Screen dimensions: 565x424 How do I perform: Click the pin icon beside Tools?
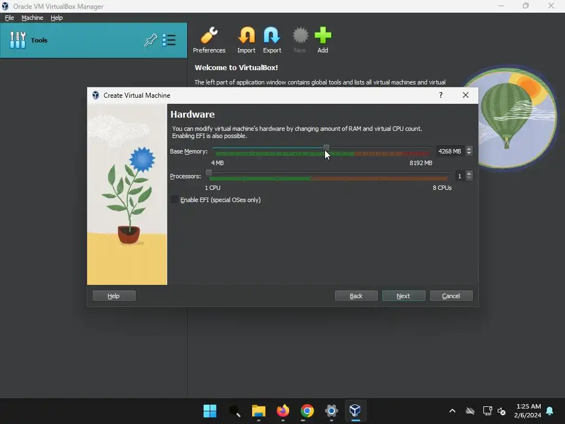click(151, 40)
